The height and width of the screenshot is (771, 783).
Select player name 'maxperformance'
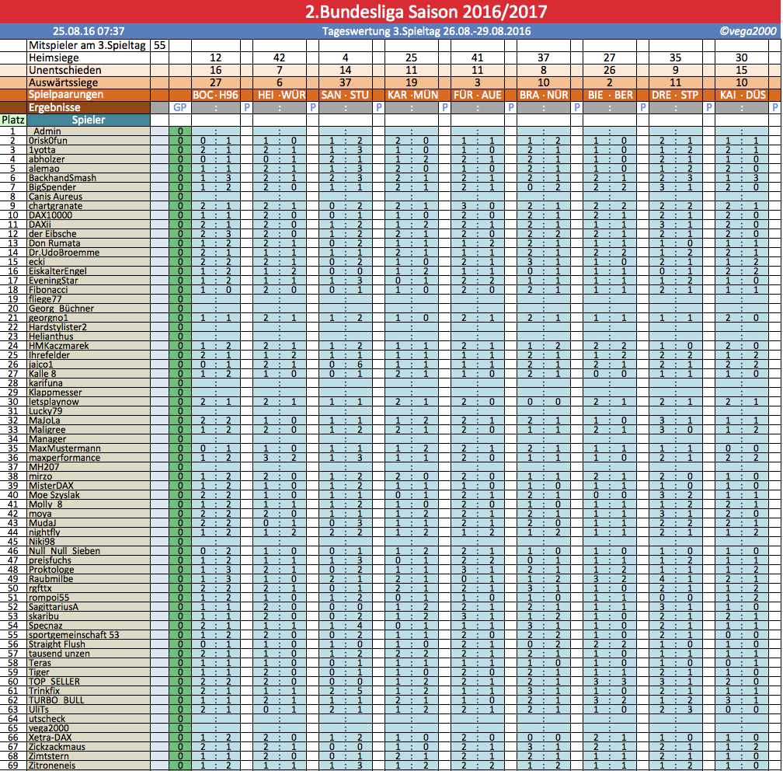tap(64, 458)
